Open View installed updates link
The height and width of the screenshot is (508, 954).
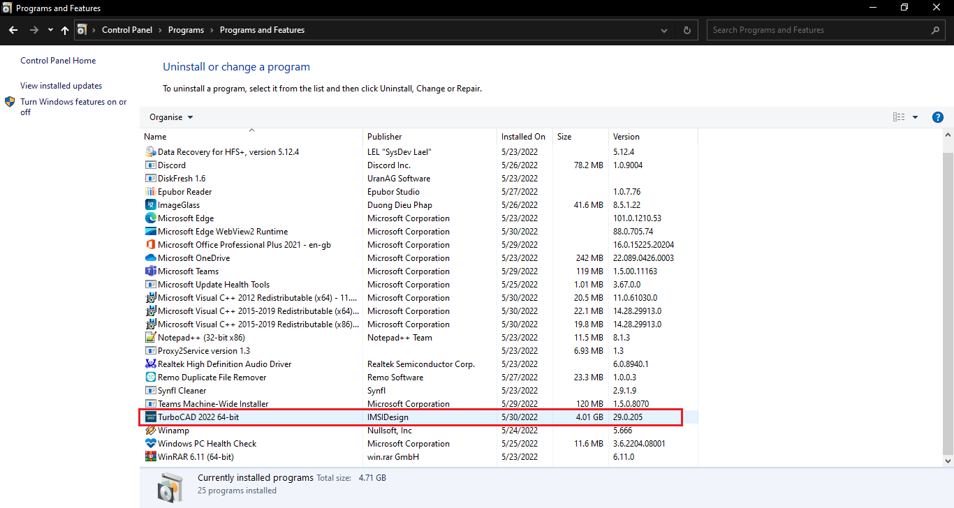[61, 86]
